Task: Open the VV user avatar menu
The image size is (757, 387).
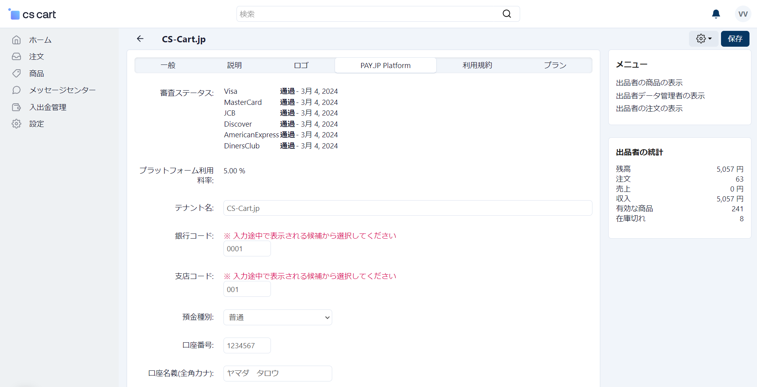Action: (x=743, y=14)
